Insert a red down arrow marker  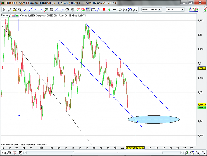click(104, 10)
